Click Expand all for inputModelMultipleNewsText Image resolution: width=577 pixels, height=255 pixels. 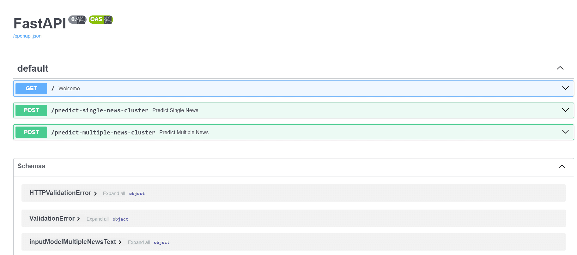coord(139,242)
